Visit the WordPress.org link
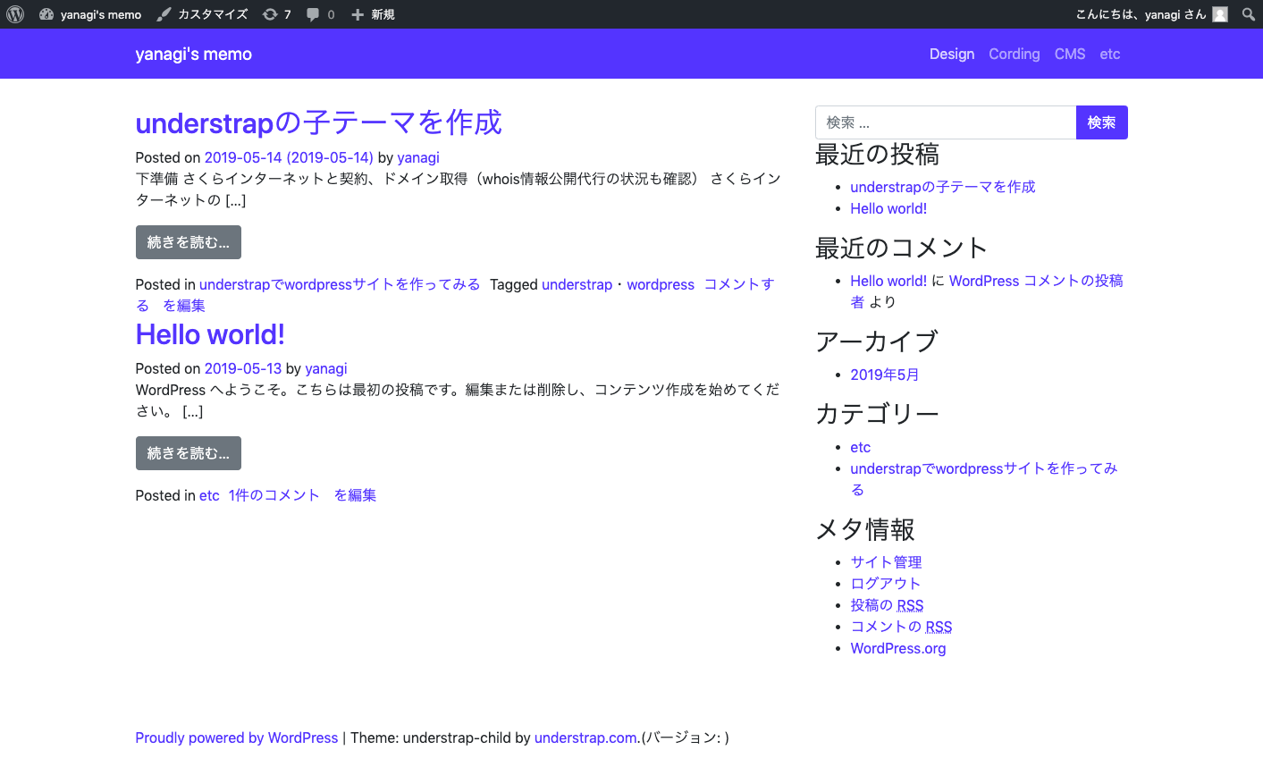The width and height of the screenshot is (1263, 767). [897, 648]
